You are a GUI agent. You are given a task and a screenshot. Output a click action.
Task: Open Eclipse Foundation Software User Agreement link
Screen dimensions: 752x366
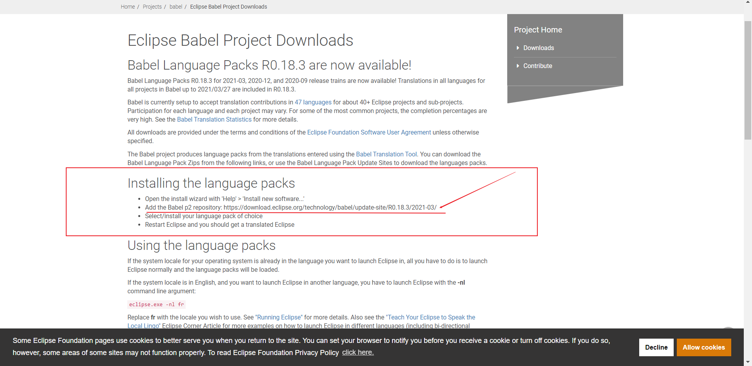click(369, 132)
